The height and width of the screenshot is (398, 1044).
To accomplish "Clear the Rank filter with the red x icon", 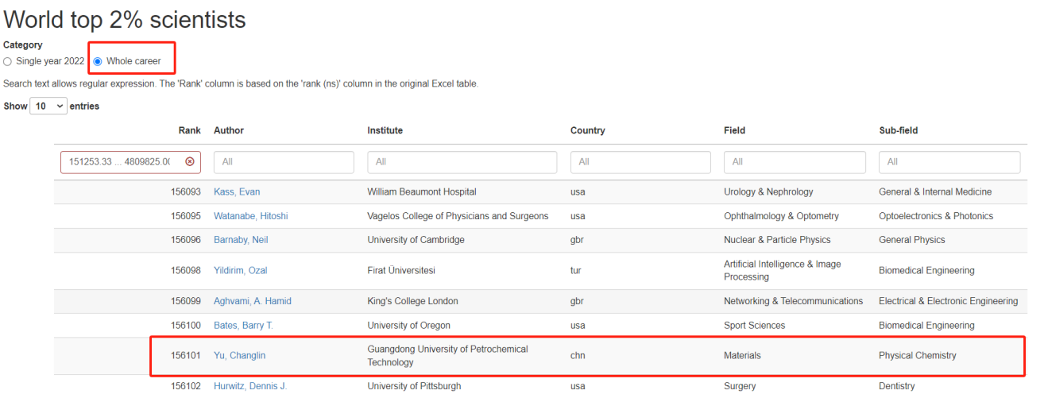I will click(x=189, y=161).
